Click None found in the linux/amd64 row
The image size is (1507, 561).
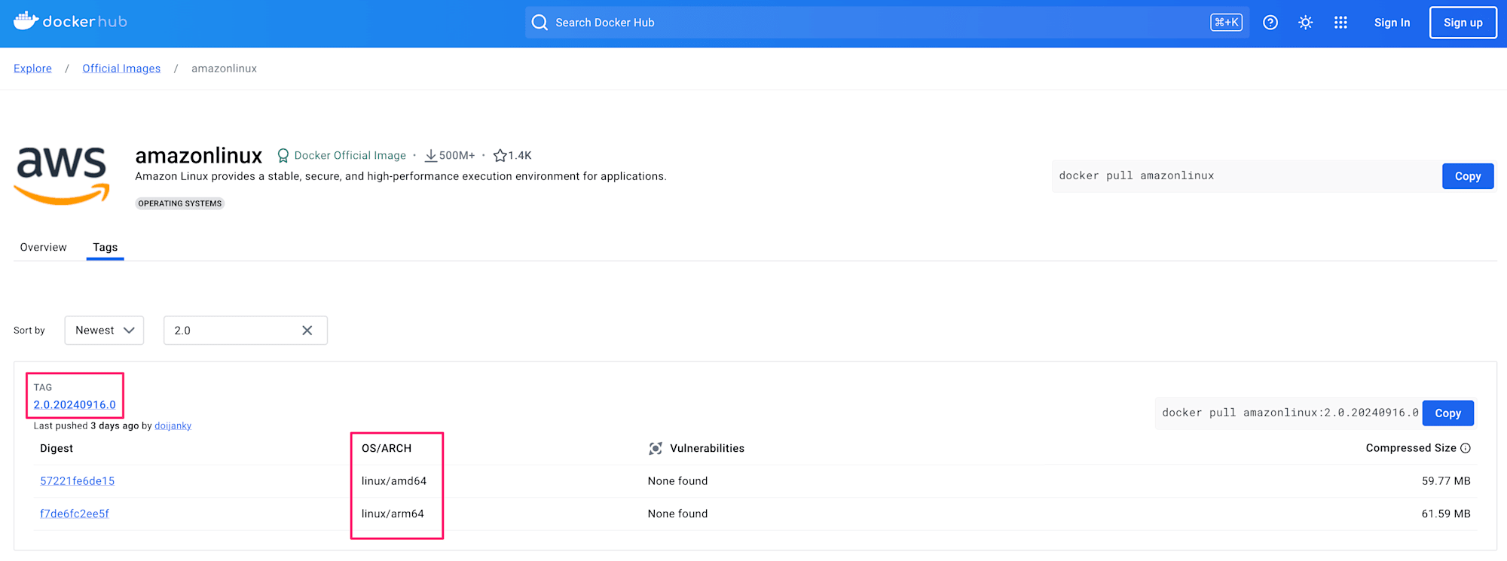677,481
